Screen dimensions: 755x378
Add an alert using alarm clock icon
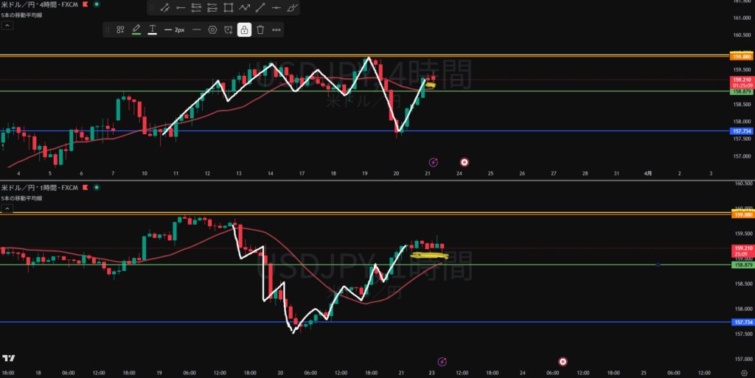(229, 29)
